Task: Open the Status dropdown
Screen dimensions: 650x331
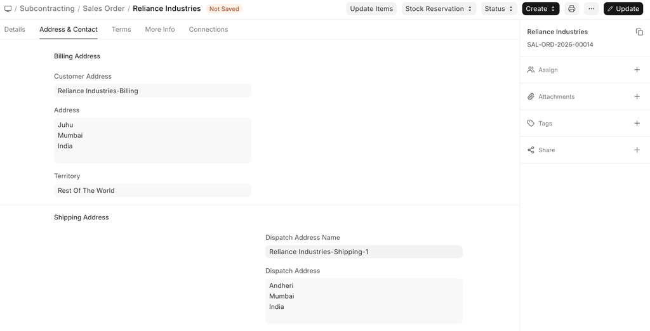Action: (499, 9)
